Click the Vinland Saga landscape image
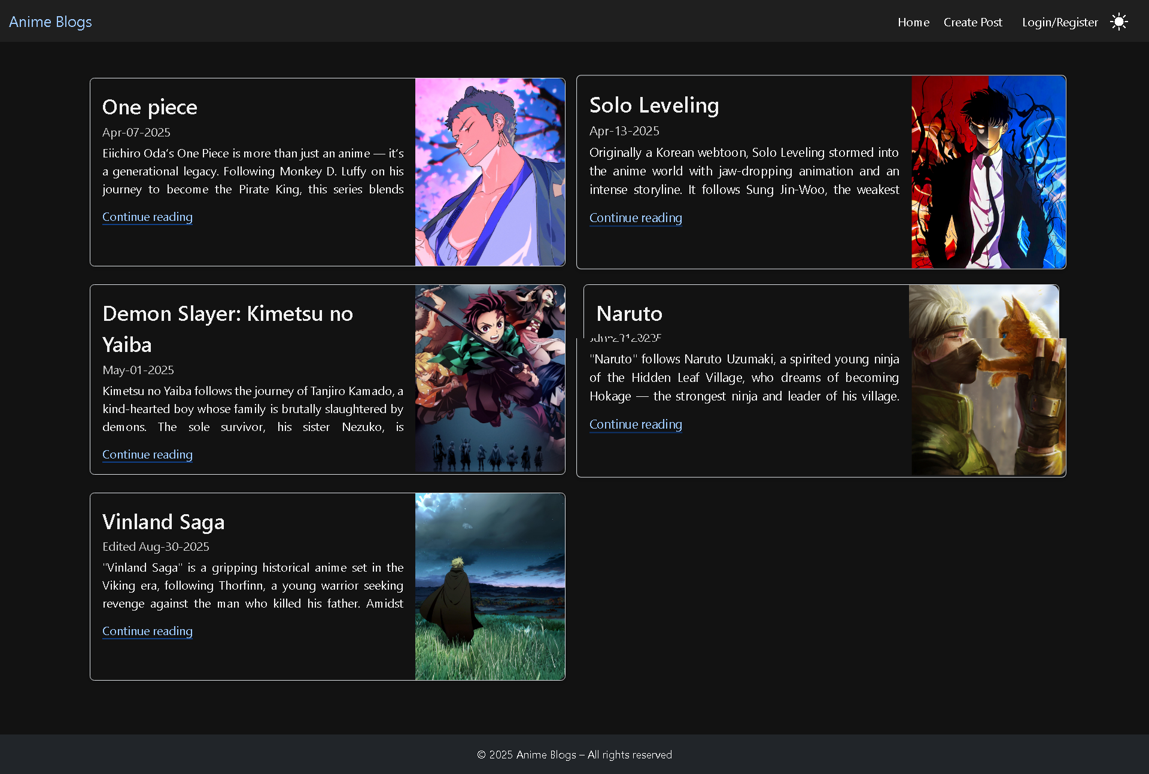Image resolution: width=1149 pixels, height=774 pixels. 490,586
